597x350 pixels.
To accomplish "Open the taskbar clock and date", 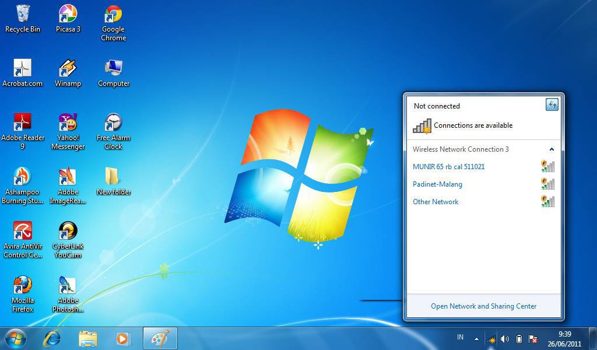I will [564, 339].
